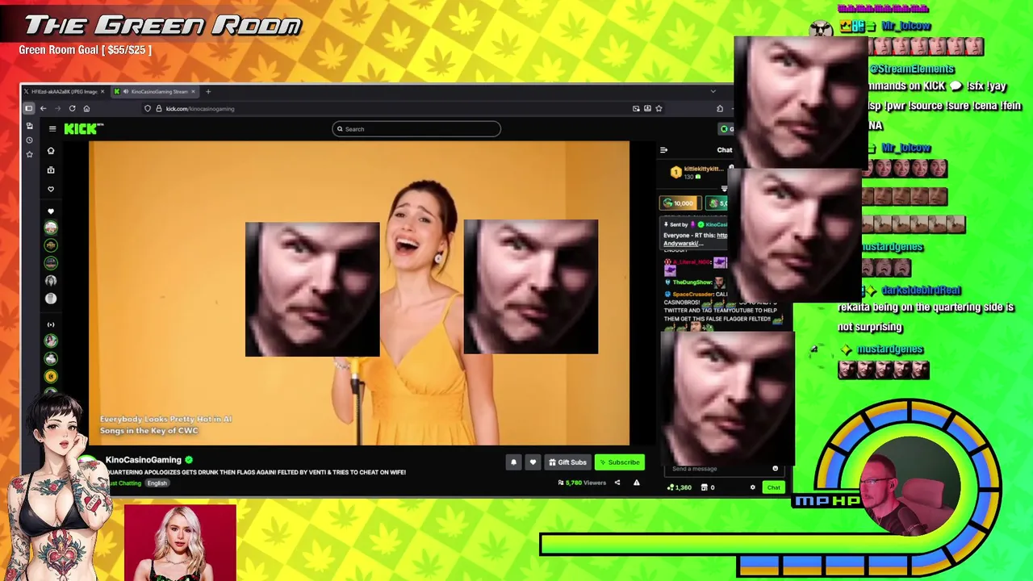Open synced tabs icon in browser sidebar

point(30,126)
